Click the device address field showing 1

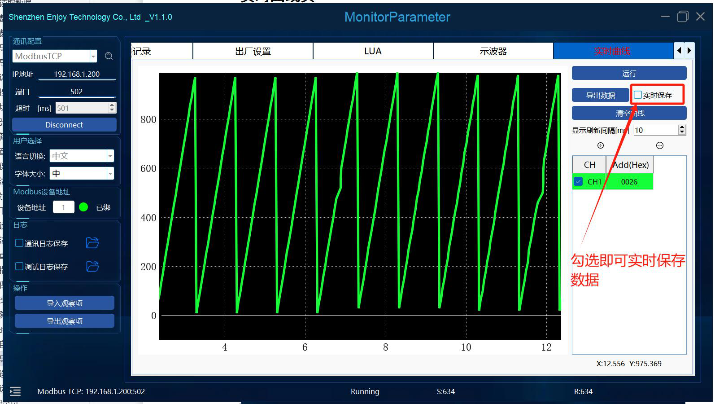(64, 207)
